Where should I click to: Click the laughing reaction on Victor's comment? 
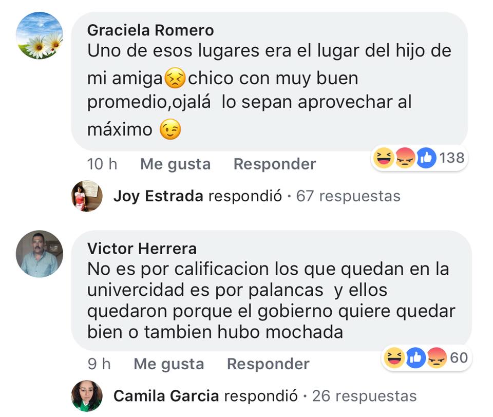pos(394,358)
